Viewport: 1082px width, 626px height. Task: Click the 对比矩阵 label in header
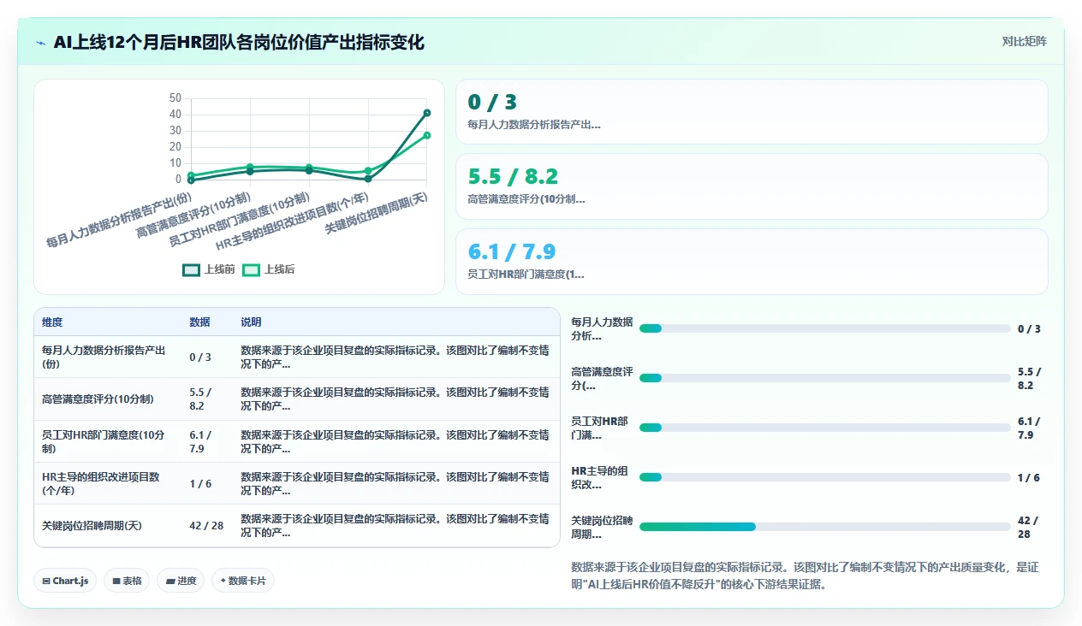1024,41
